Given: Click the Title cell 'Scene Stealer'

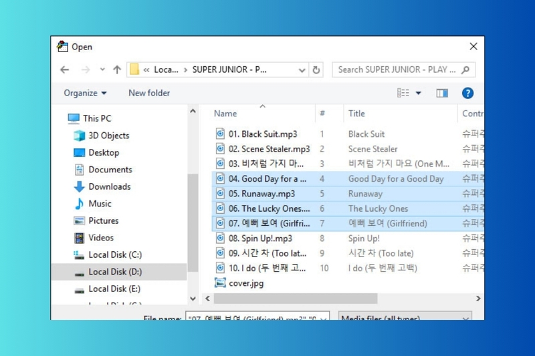Looking at the screenshot, I should (372, 149).
